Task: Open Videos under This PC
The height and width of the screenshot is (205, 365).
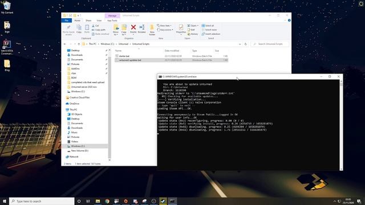Action: click(75, 142)
